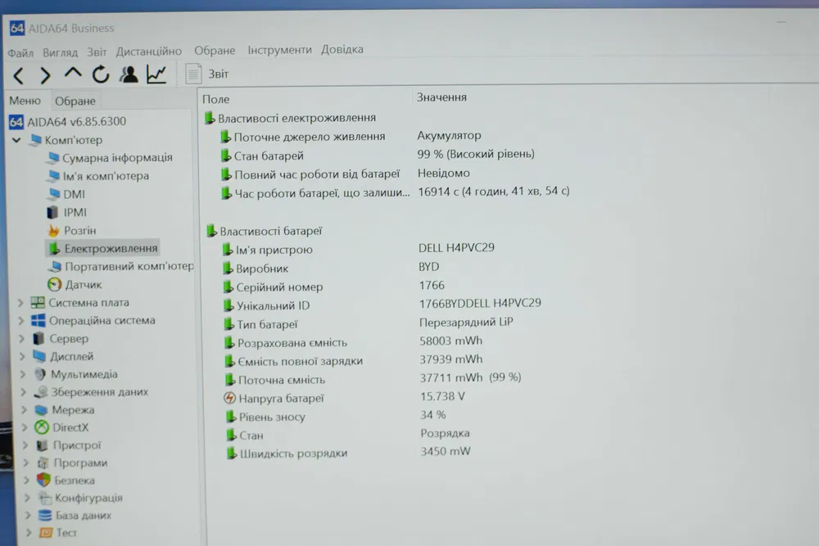Expand the Сервер node

(22, 339)
